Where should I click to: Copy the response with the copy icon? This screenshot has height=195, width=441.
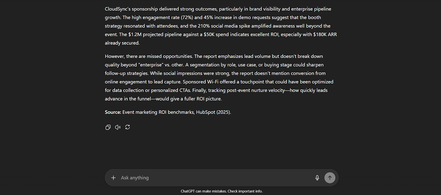click(108, 127)
